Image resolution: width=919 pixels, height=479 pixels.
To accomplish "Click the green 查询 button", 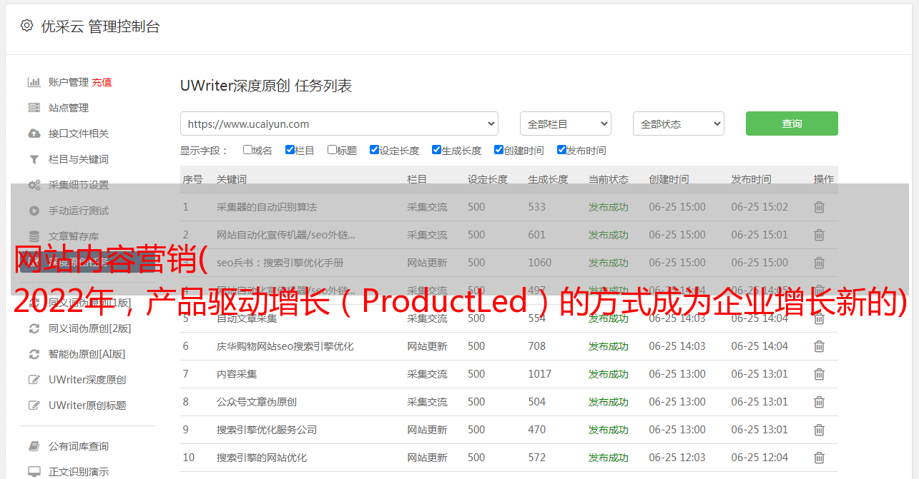I will (792, 123).
